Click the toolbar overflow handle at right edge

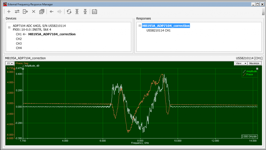pos(263,12)
